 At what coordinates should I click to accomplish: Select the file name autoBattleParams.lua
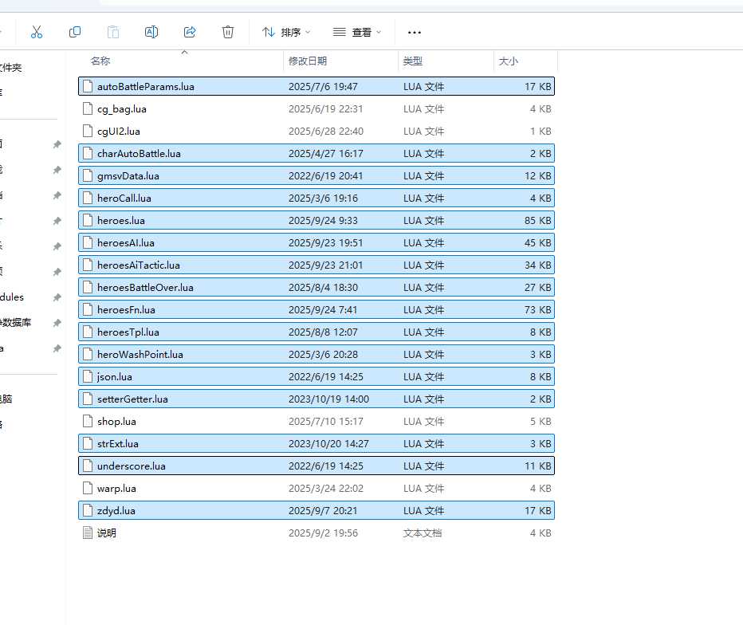tap(145, 86)
